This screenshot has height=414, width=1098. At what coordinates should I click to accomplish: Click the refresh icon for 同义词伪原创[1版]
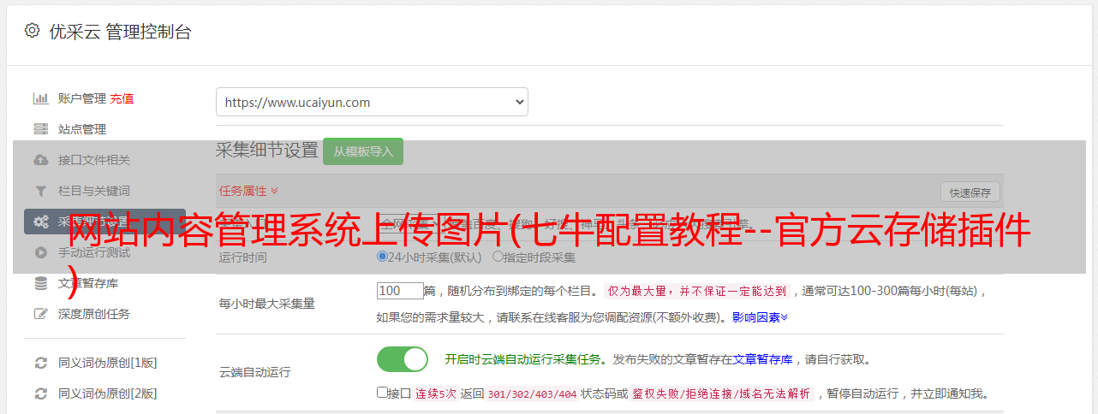40,363
